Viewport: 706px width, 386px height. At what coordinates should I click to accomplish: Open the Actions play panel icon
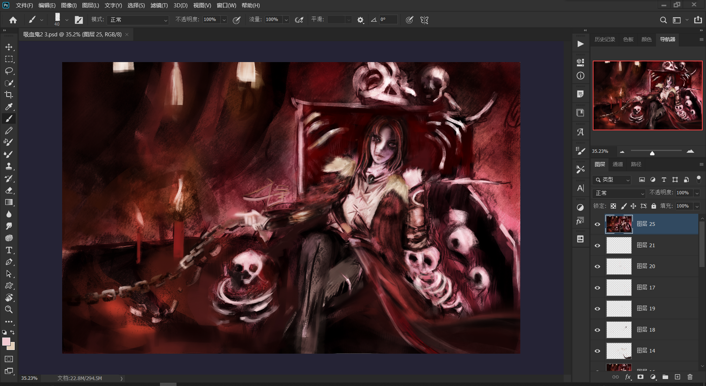580,44
